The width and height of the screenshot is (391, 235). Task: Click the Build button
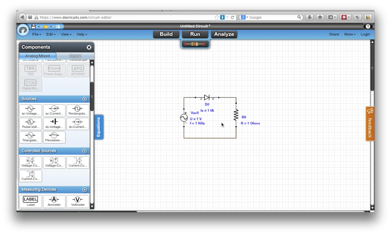tap(166, 34)
